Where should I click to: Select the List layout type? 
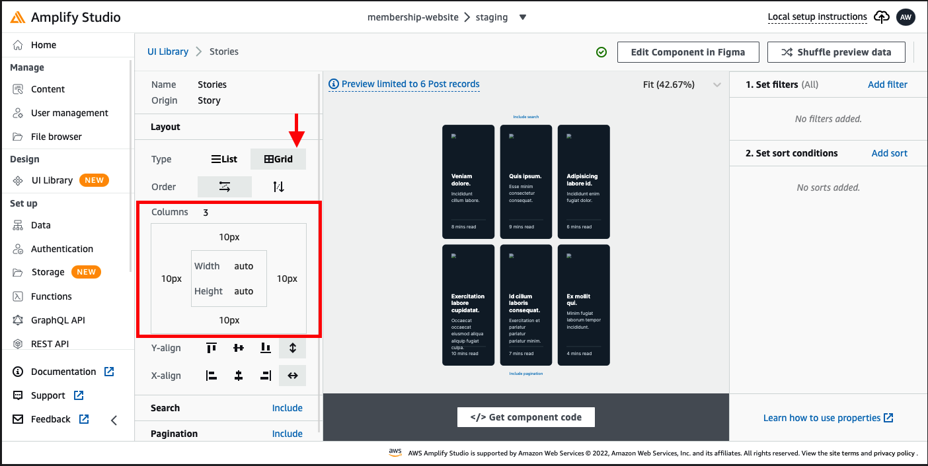(x=224, y=159)
